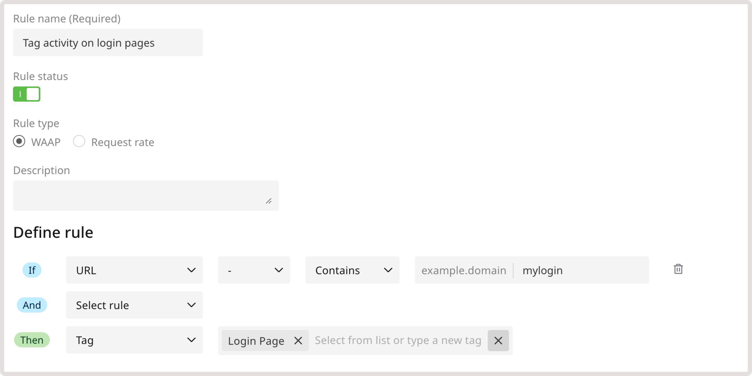752x376 pixels.
Task: Open the Select rule dropdown
Action: 134,305
